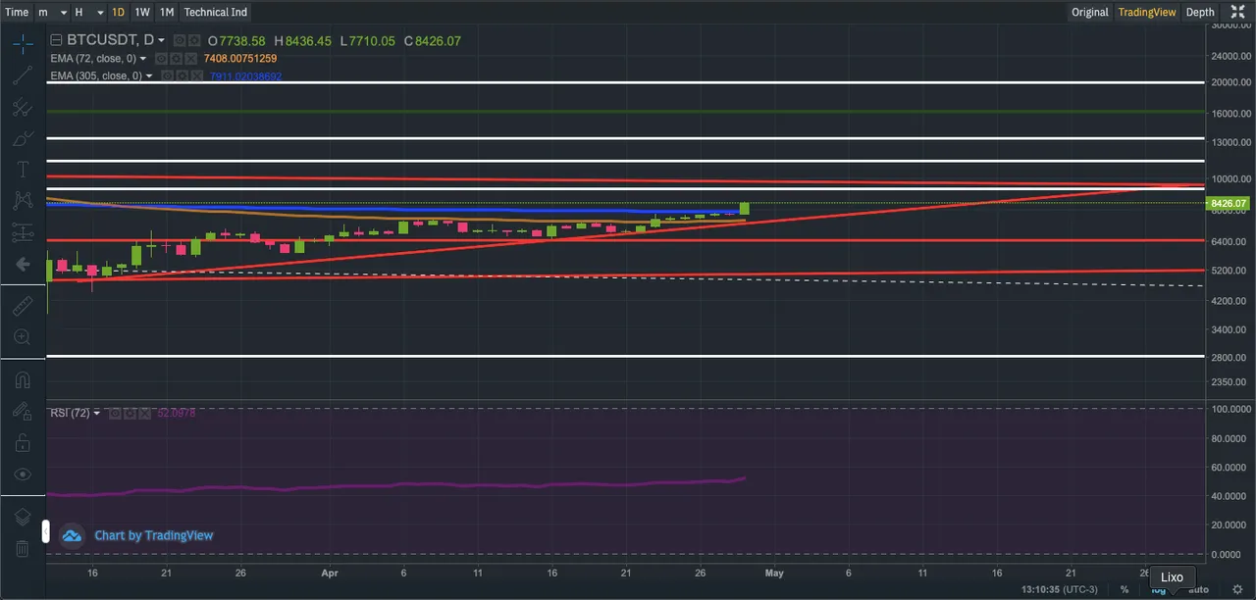Switch to Original chart view
Image resolution: width=1256 pixels, height=600 pixels.
tap(1090, 12)
